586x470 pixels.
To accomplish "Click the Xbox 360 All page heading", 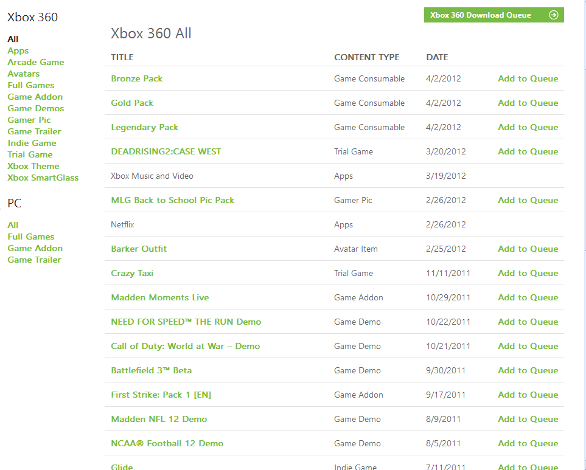I will point(151,33).
